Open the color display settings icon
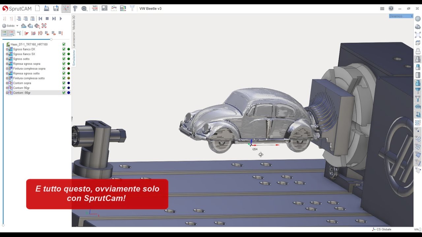422x237 pixels. click(123, 9)
